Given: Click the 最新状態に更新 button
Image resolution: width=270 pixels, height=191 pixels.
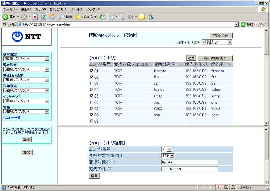Looking at the screenshot, I should click(x=215, y=58).
